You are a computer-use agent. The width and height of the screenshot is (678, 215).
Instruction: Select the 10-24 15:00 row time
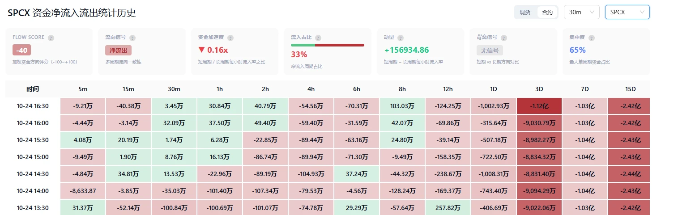33,157
